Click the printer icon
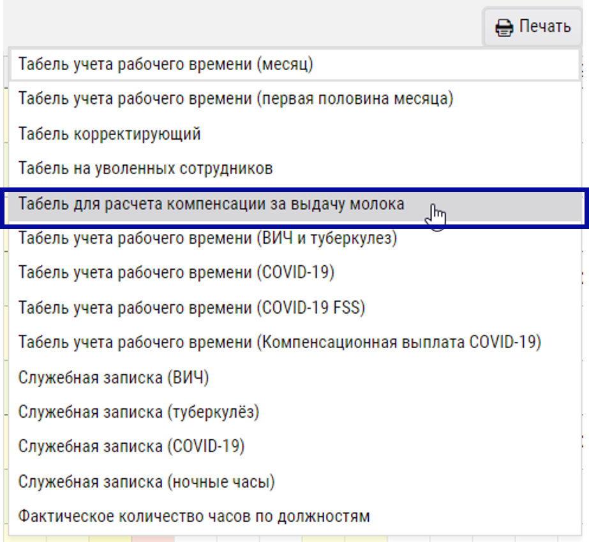 (x=504, y=27)
